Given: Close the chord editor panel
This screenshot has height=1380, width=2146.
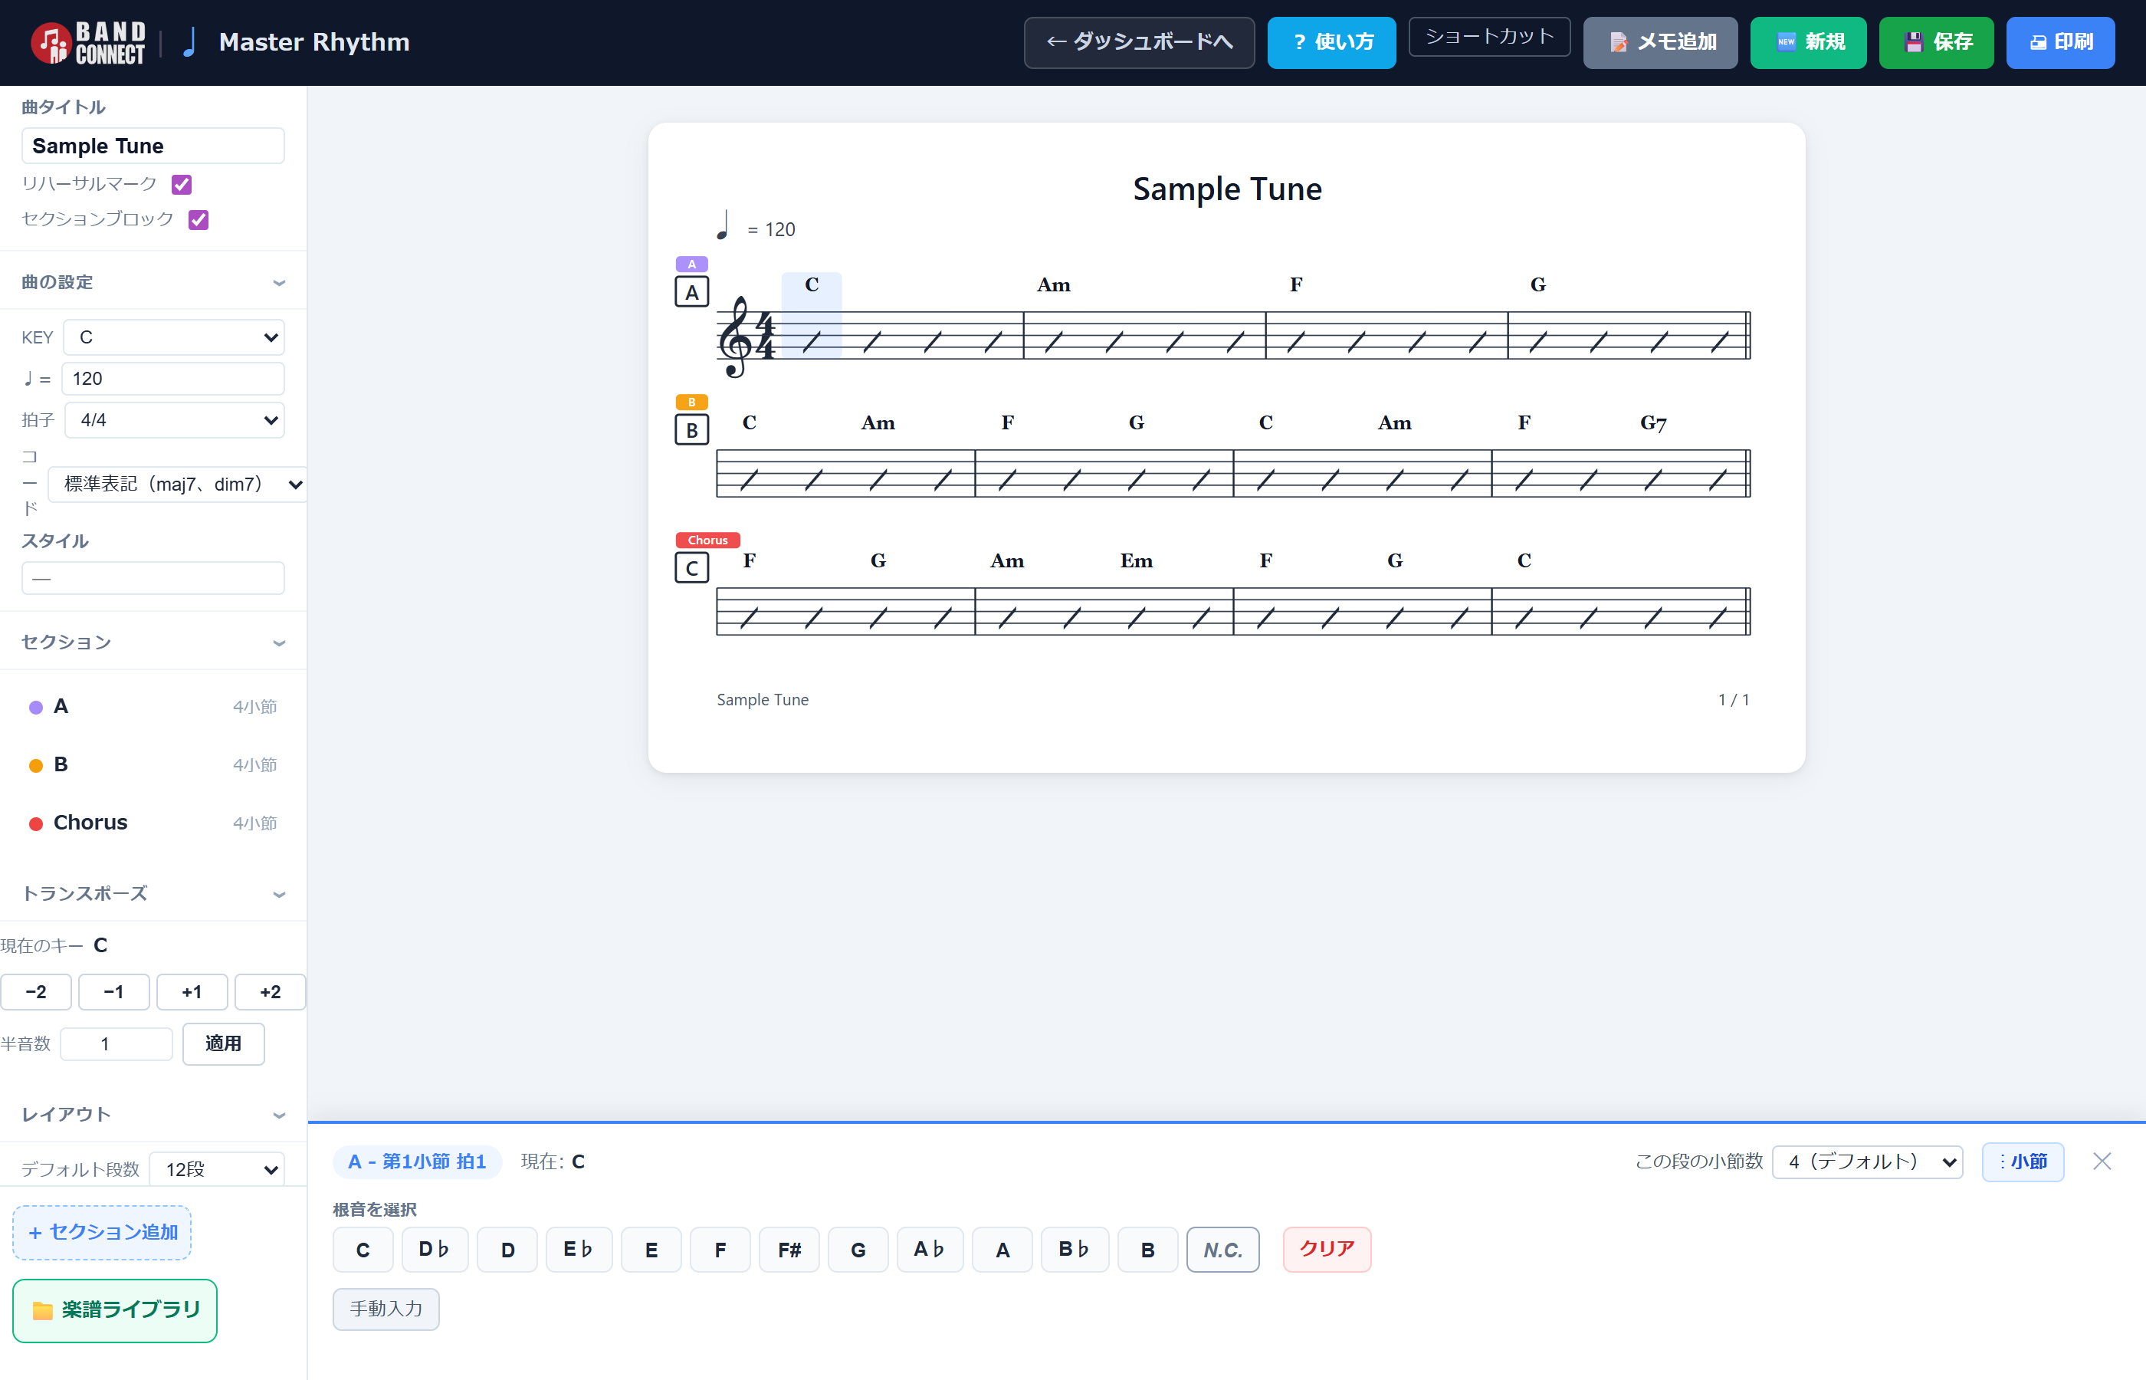Looking at the screenshot, I should [2102, 1161].
